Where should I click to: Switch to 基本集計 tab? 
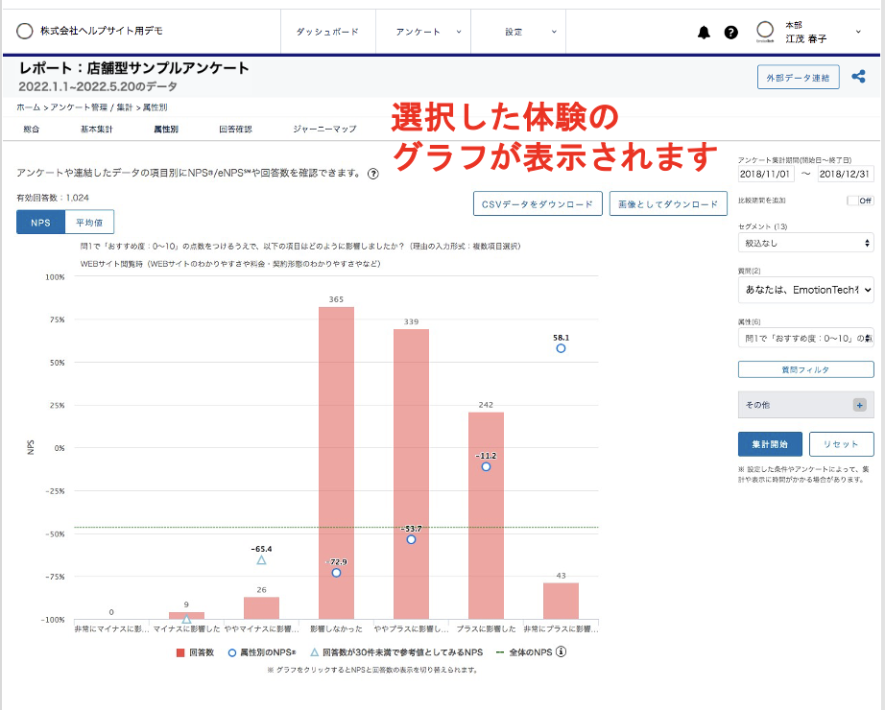97,130
